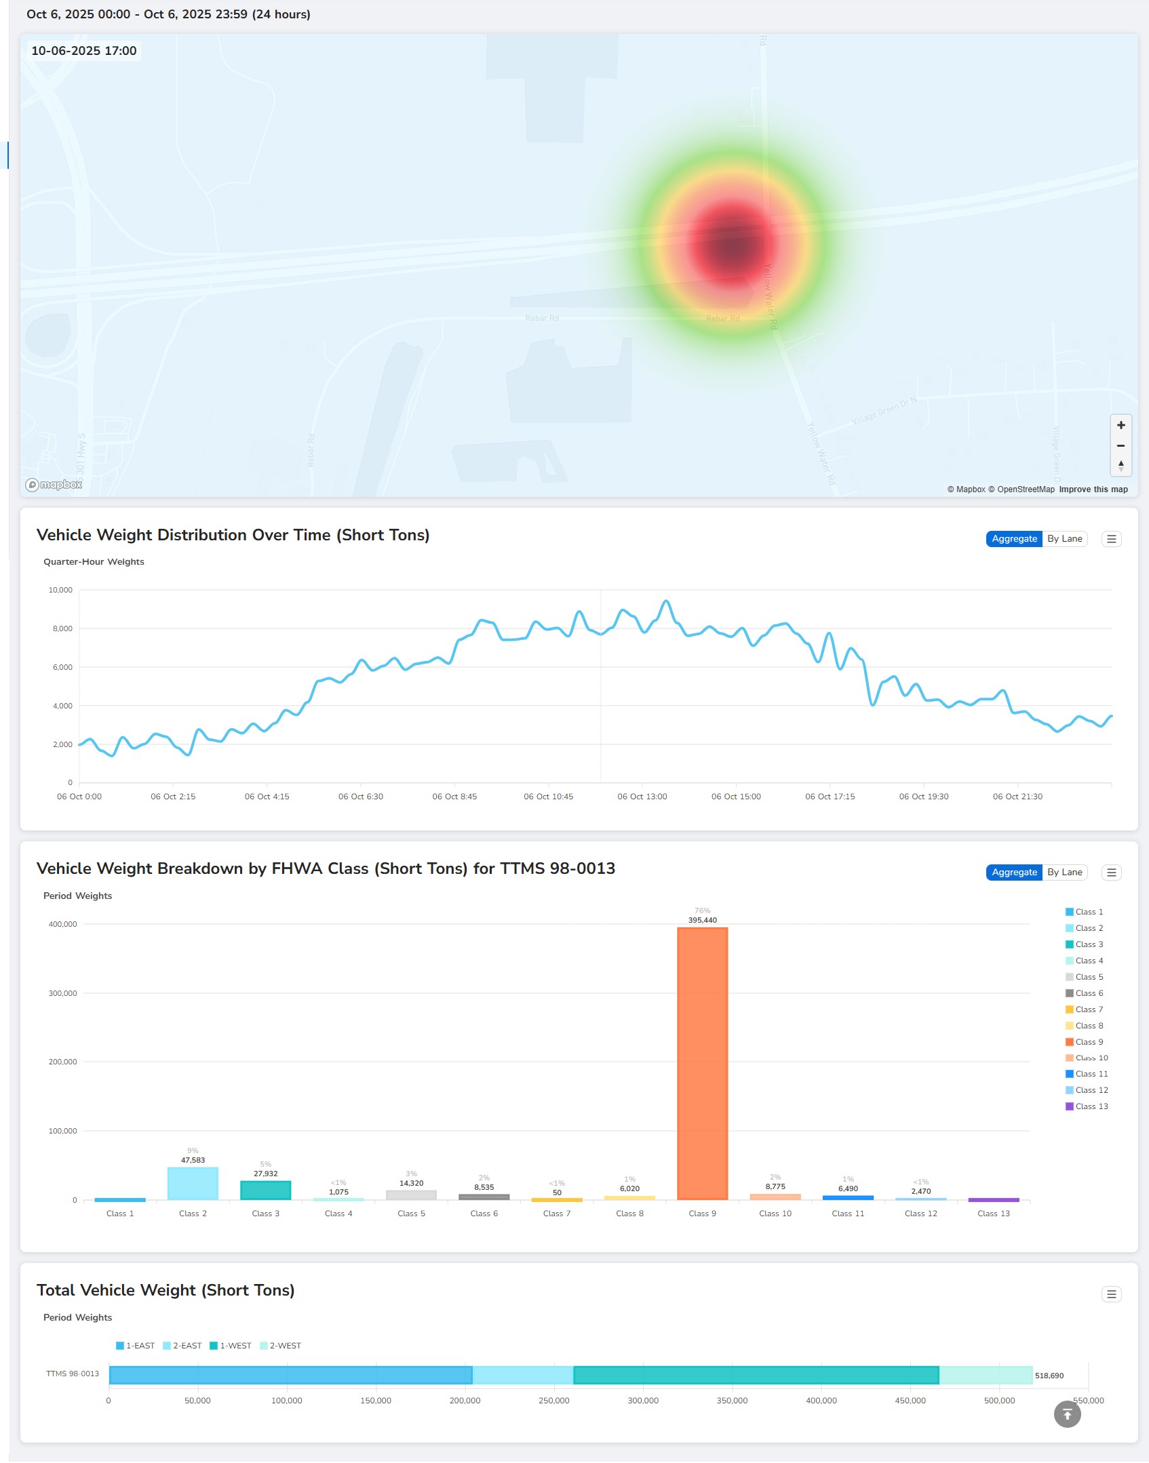Select Aggregate view for Weight Distribution chart

1014,539
